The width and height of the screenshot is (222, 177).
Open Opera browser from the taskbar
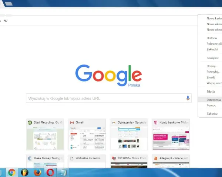point(50,173)
